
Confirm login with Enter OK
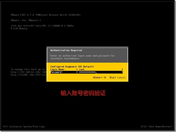[x=100, y=77]
